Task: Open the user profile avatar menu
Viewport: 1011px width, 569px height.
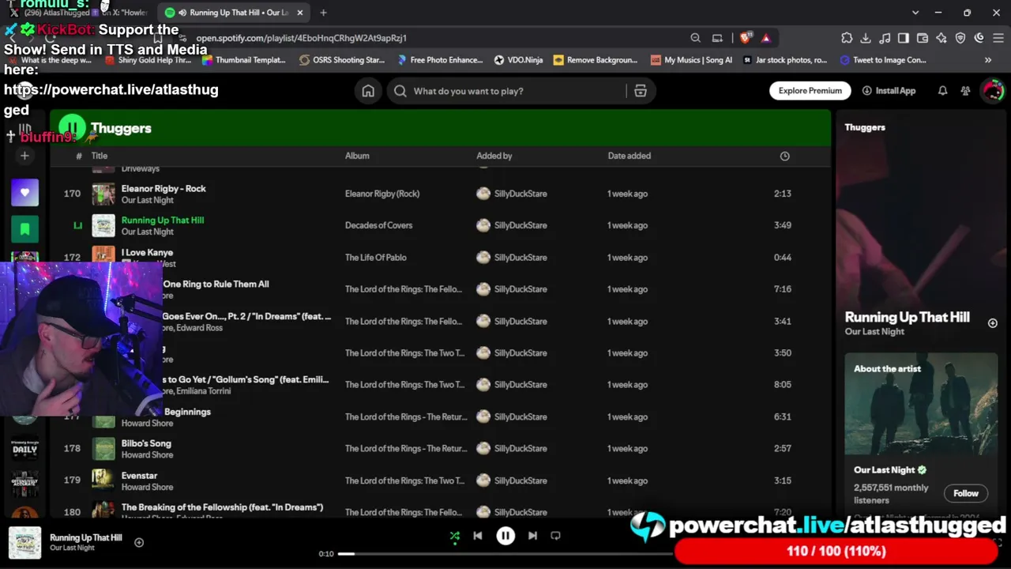Action: click(992, 90)
